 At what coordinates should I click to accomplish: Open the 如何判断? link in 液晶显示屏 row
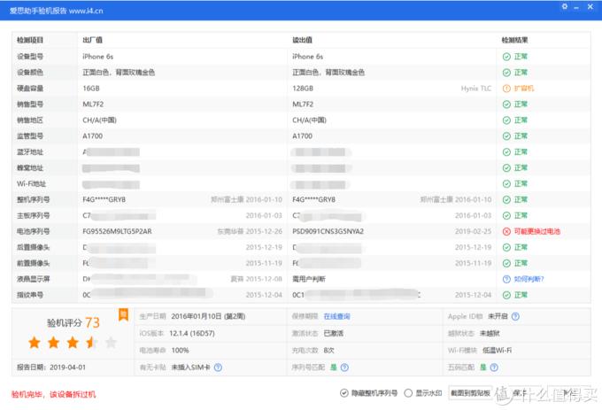(x=529, y=279)
